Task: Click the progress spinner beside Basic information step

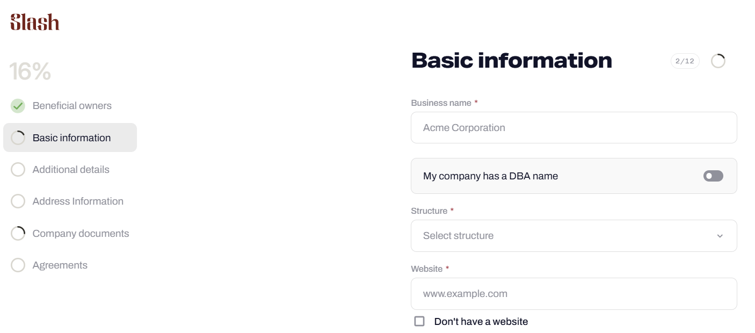Action: 18,138
